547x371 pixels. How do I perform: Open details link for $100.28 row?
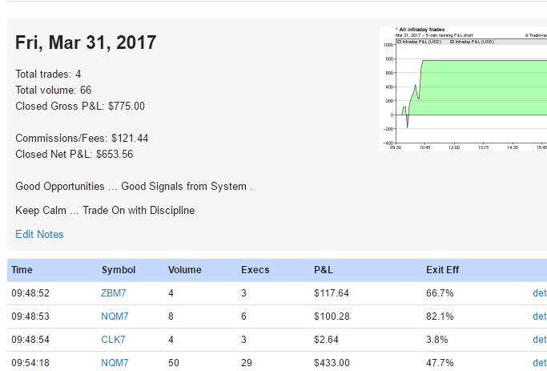pyautogui.click(x=540, y=317)
